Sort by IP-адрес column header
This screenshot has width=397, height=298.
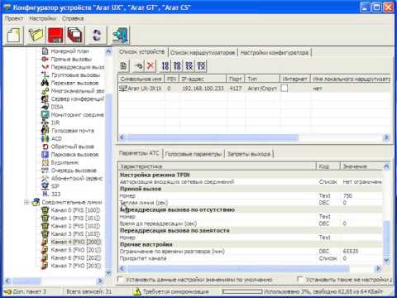click(203, 79)
